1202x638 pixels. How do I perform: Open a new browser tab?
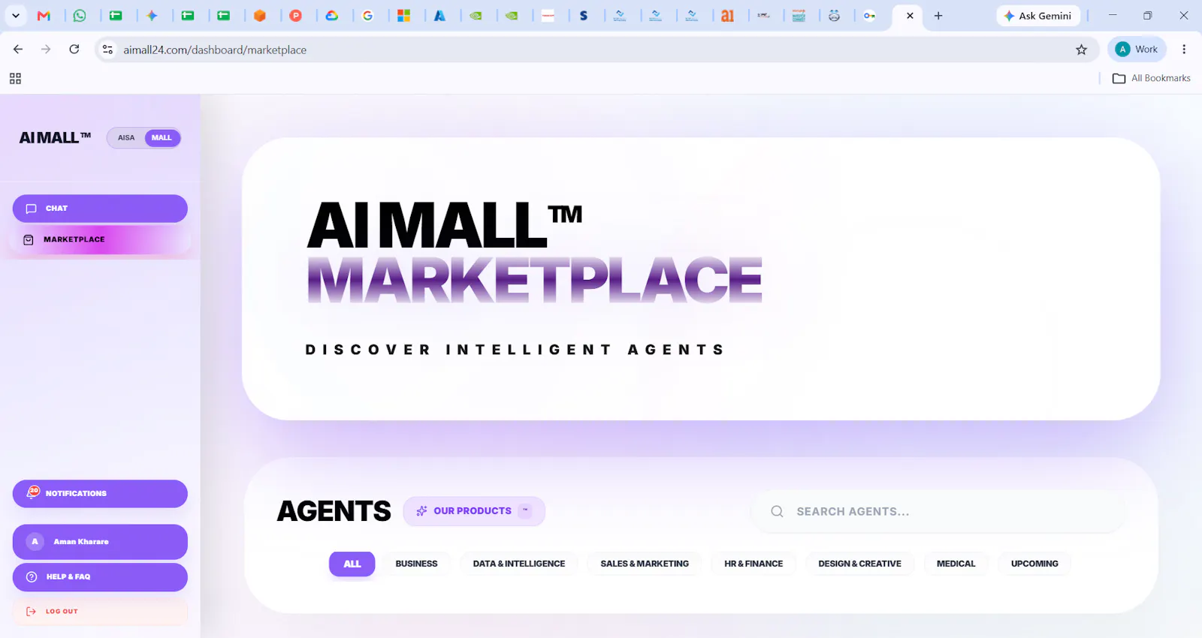938,16
